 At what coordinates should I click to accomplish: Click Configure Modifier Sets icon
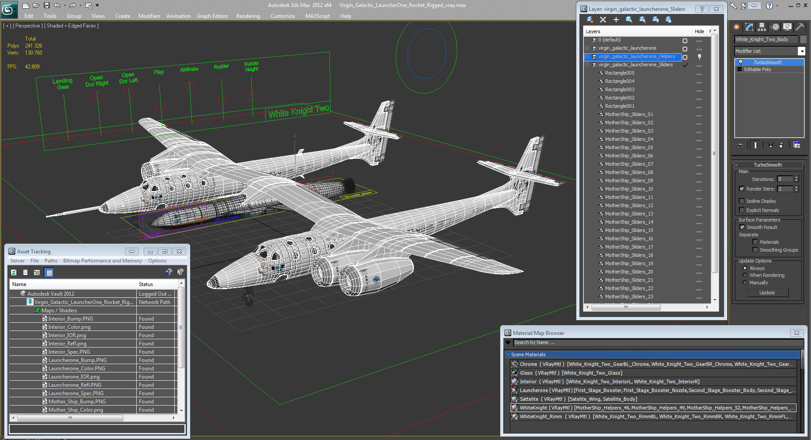tap(797, 145)
